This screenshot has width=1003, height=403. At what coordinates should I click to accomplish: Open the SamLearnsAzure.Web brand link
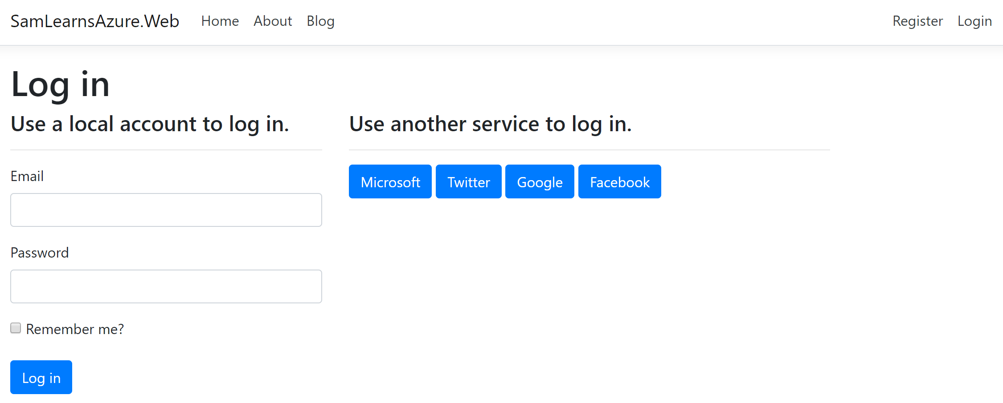click(x=94, y=21)
